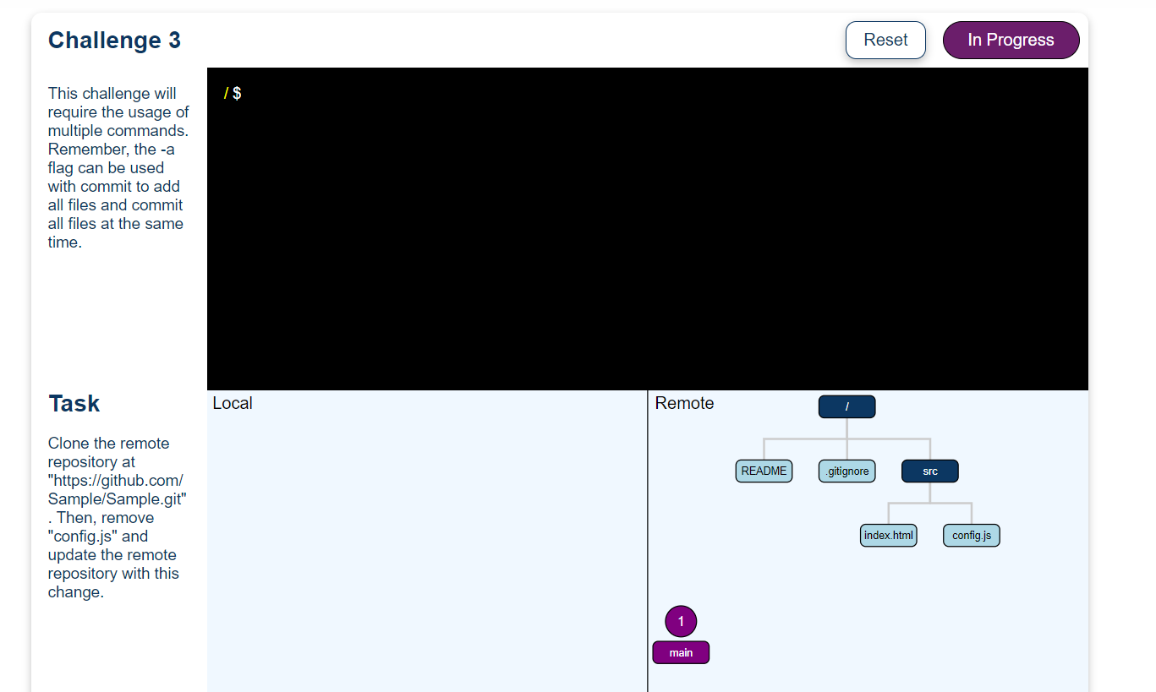Click the challenge description paragraph

click(118, 167)
